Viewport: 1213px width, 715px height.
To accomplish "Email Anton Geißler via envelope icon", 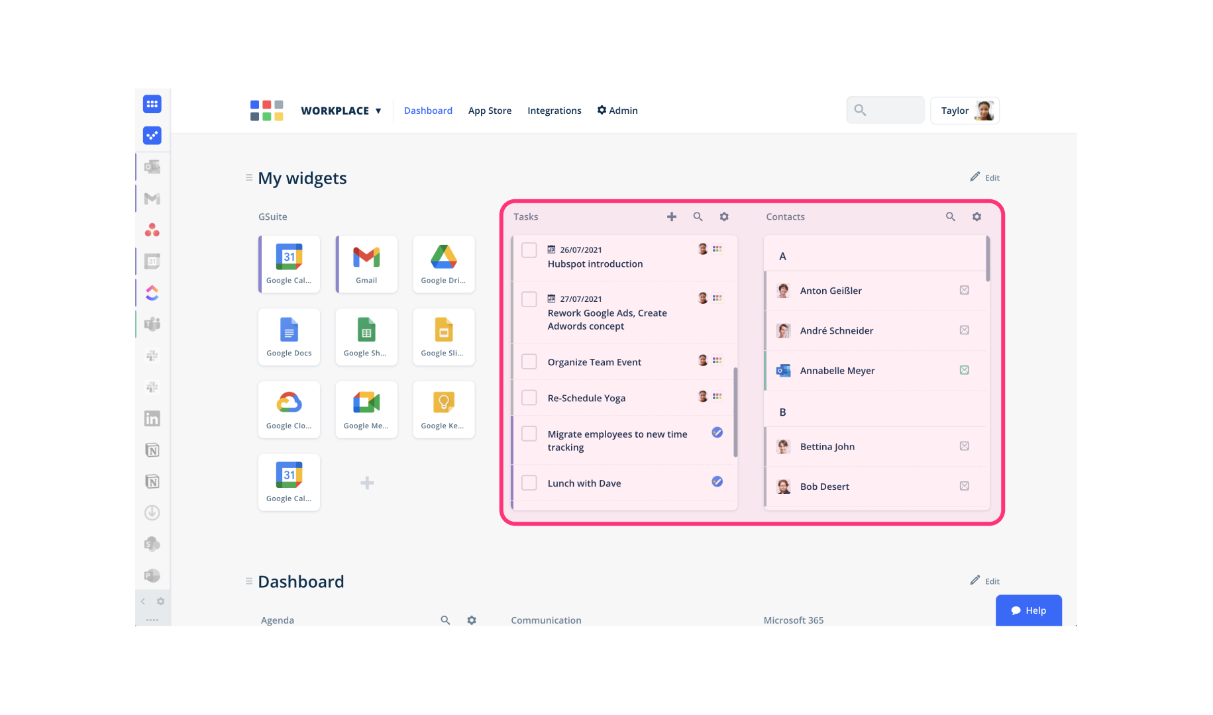I will click(x=965, y=290).
